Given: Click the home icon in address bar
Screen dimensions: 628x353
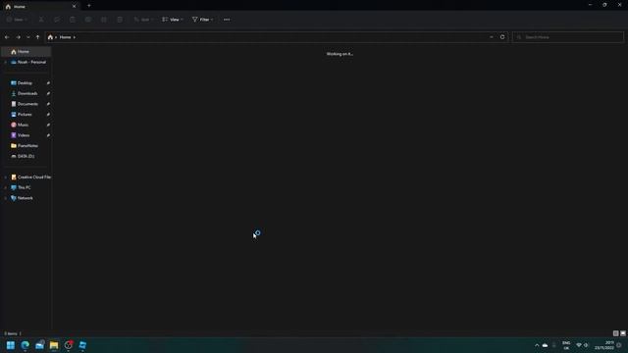Looking at the screenshot, I should [50, 37].
